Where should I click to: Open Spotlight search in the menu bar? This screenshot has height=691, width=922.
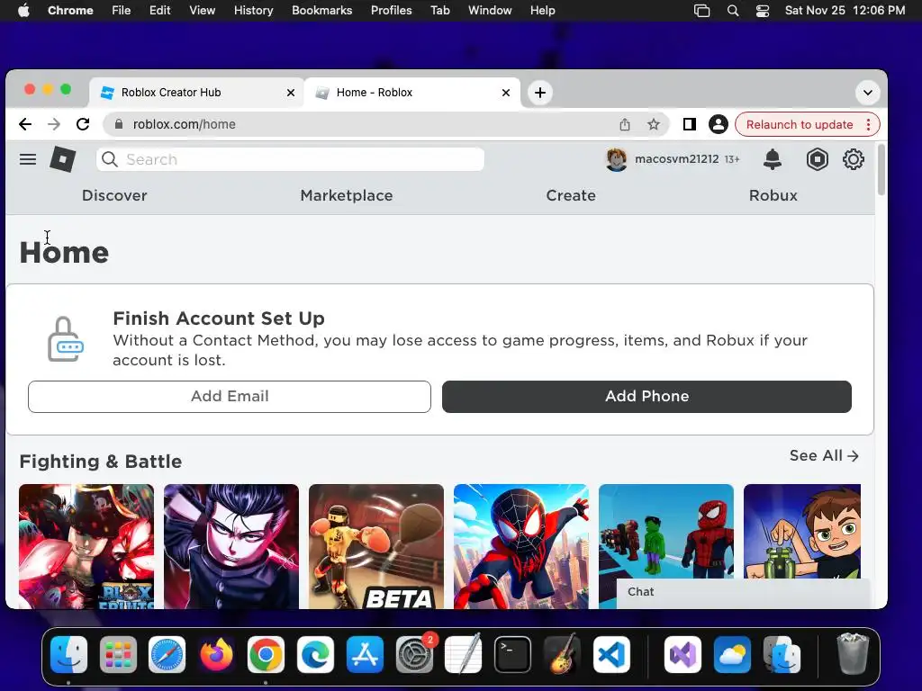pyautogui.click(x=733, y=11)
